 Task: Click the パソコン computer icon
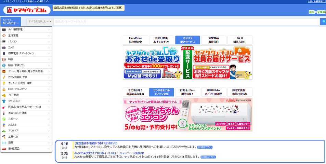pos(4,42)
